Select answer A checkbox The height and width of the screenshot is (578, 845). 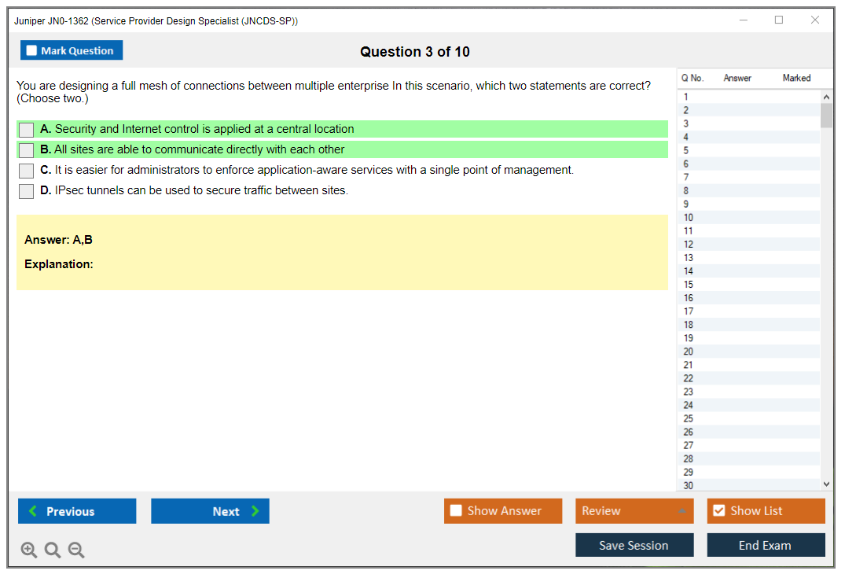(27, 130)
